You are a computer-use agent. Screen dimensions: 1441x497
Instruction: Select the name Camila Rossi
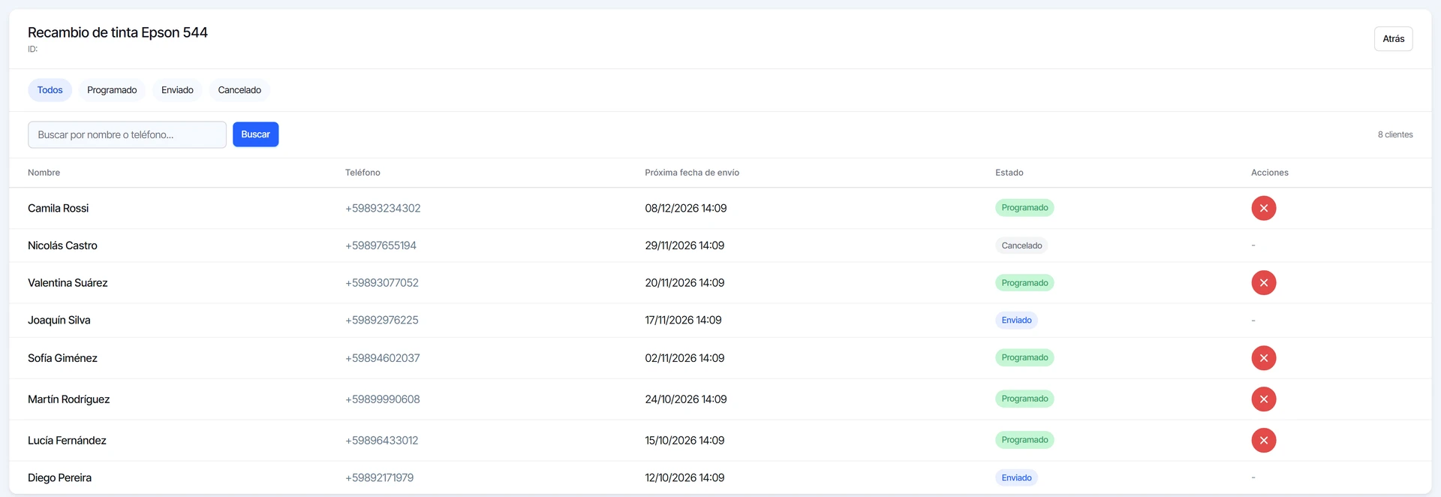(58, 208)
